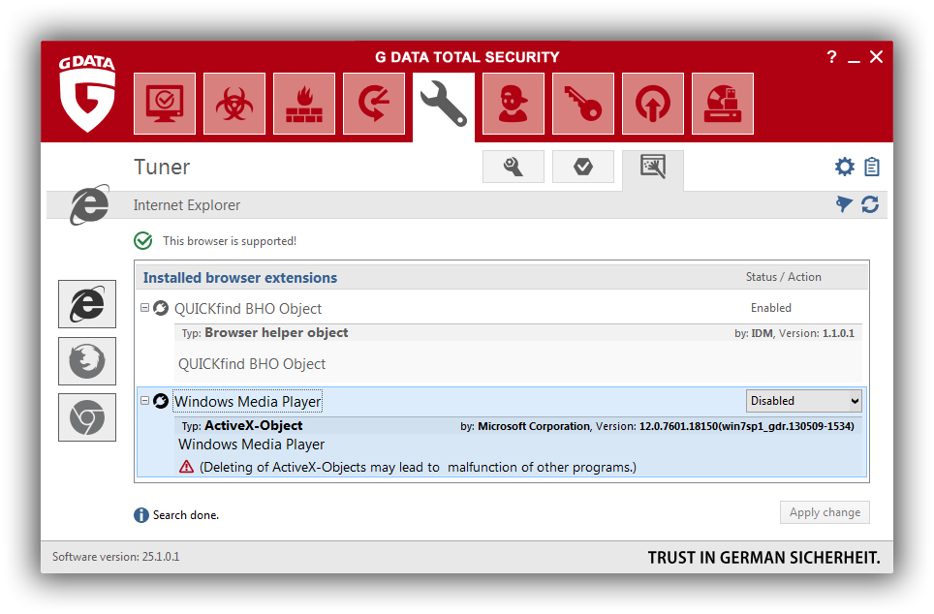Screen dimensions: 934x614
Task: Open the help question mark
Action: [x=831, y=57]
